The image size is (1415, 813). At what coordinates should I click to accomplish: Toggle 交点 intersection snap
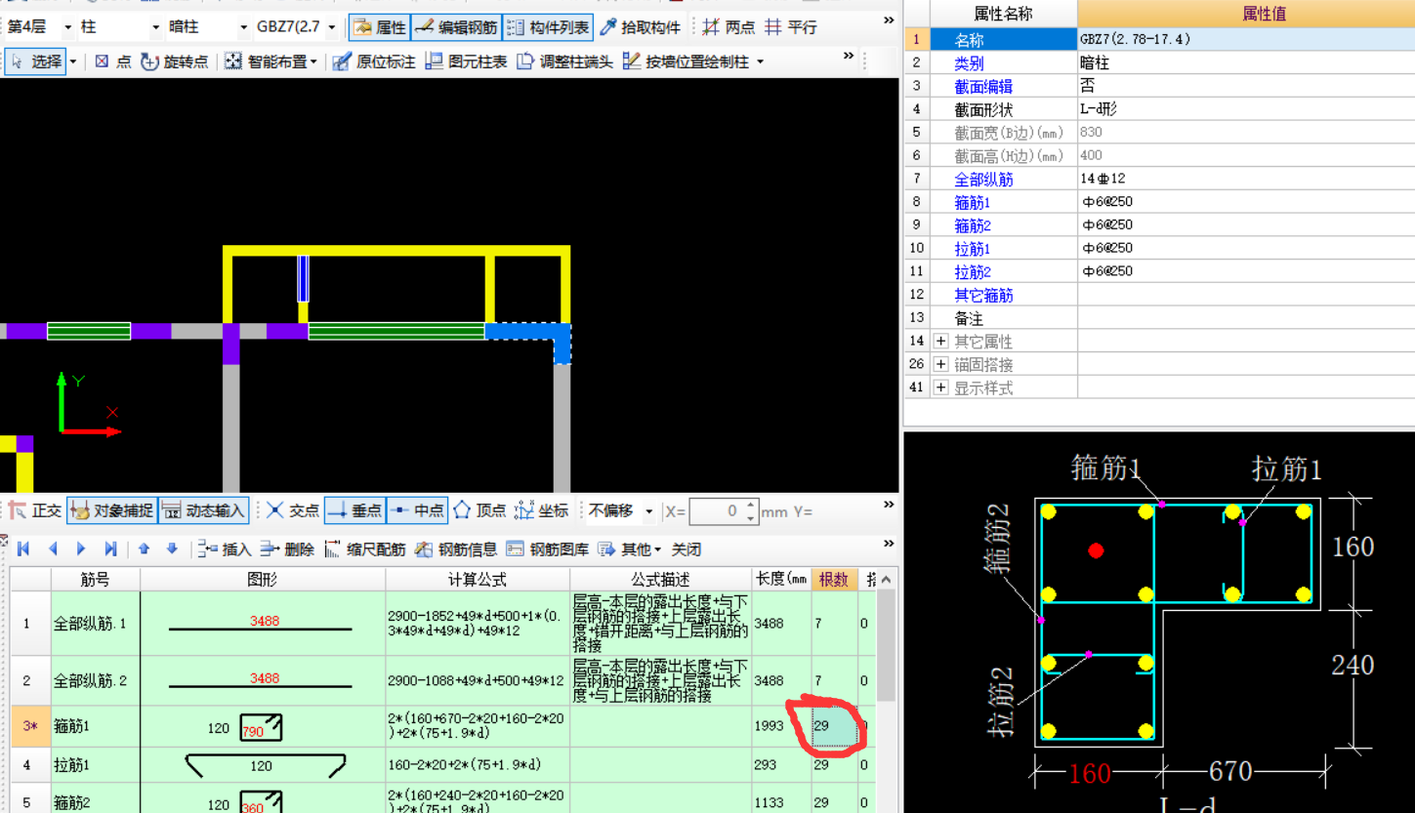[x=293, y=510]
